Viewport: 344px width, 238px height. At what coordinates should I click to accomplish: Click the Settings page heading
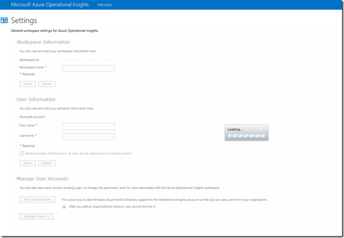(24, 21)
